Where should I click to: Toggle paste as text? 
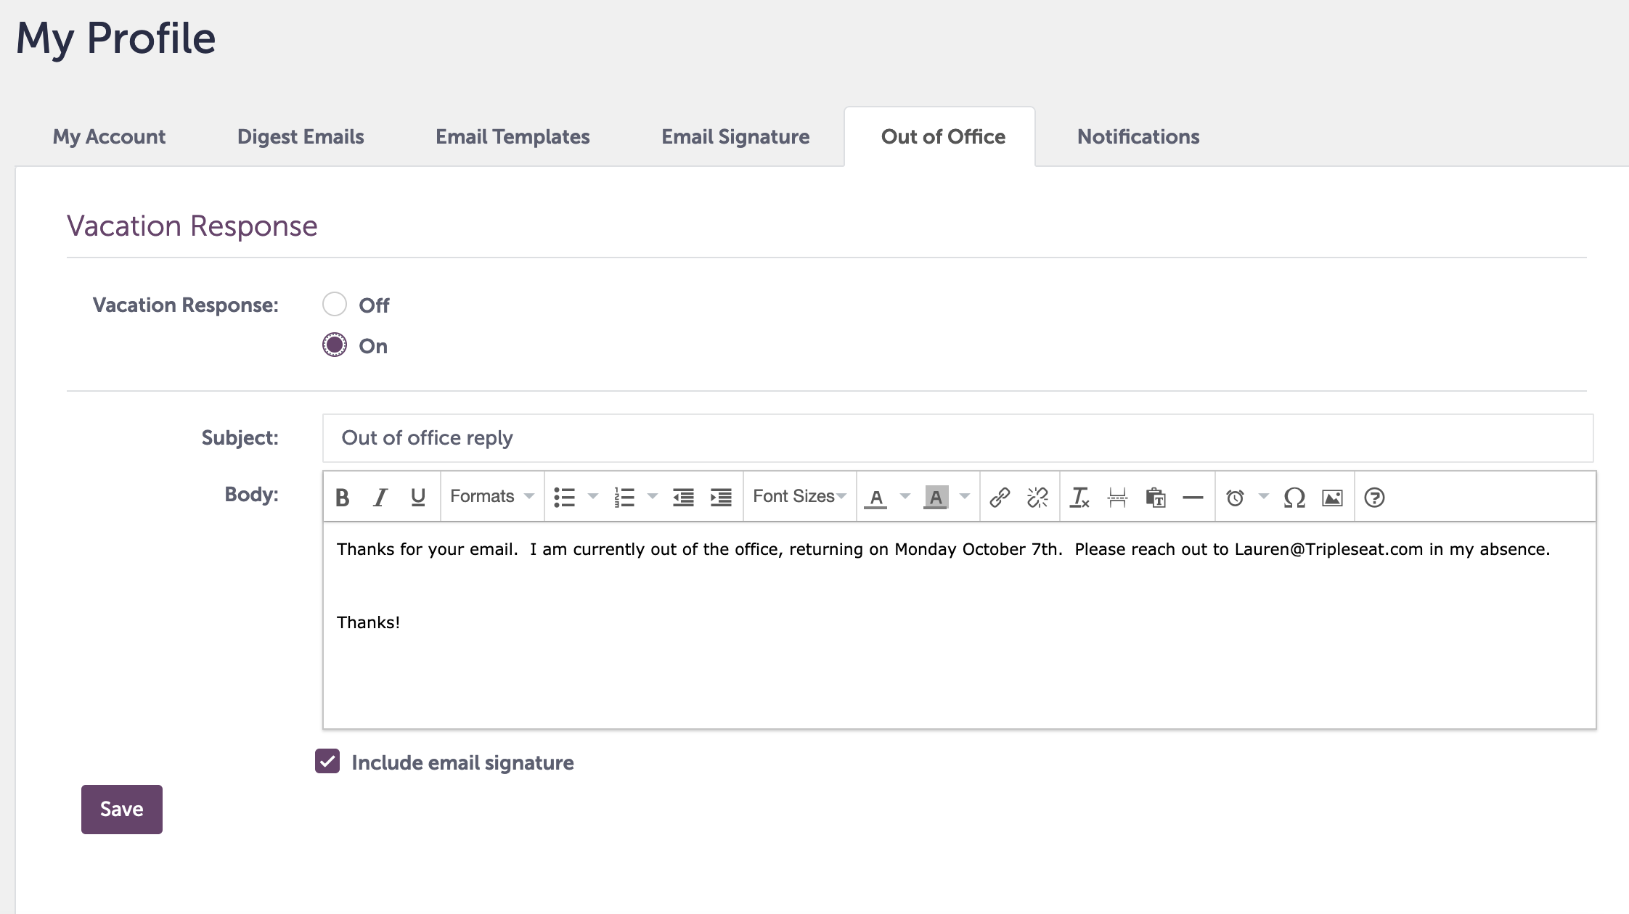1155,497
